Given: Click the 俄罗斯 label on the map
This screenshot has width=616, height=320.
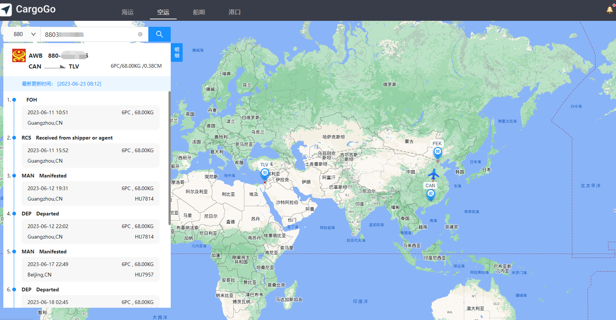Looking at the screenshot, I should 390,84.
